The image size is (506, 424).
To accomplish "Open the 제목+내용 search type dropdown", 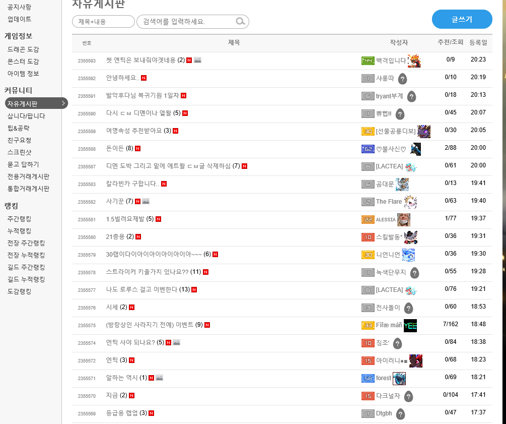I will point(103,22).
